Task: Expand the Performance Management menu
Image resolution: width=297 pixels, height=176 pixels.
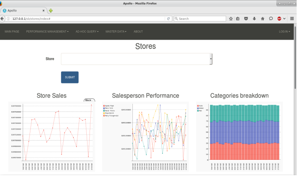Action: coord(47,32)
